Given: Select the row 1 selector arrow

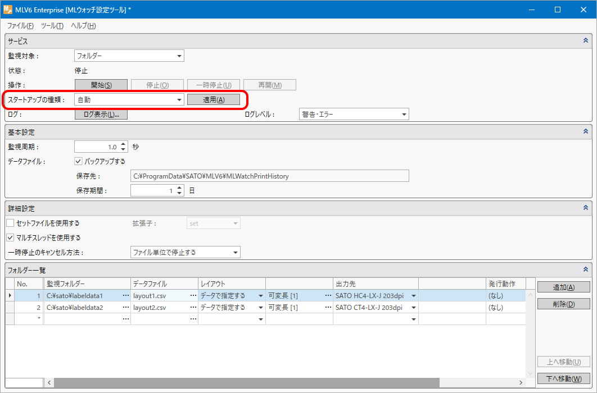Looking at the screenshot, I should [10, 295].
